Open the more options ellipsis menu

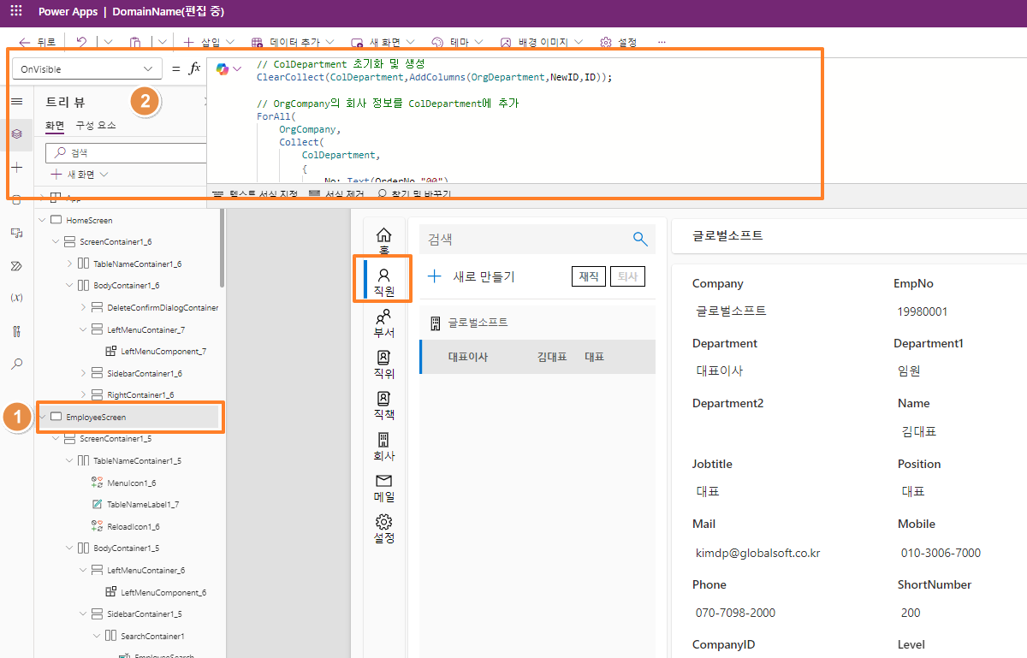[662, 41]
